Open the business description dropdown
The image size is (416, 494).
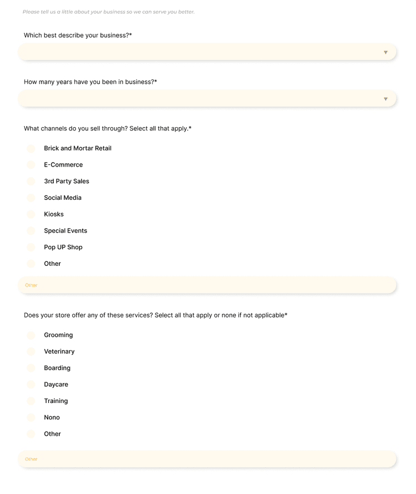click(x=207, y=52)
